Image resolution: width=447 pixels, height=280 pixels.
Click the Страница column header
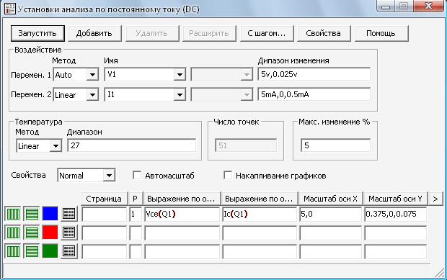tap(104, 199)
